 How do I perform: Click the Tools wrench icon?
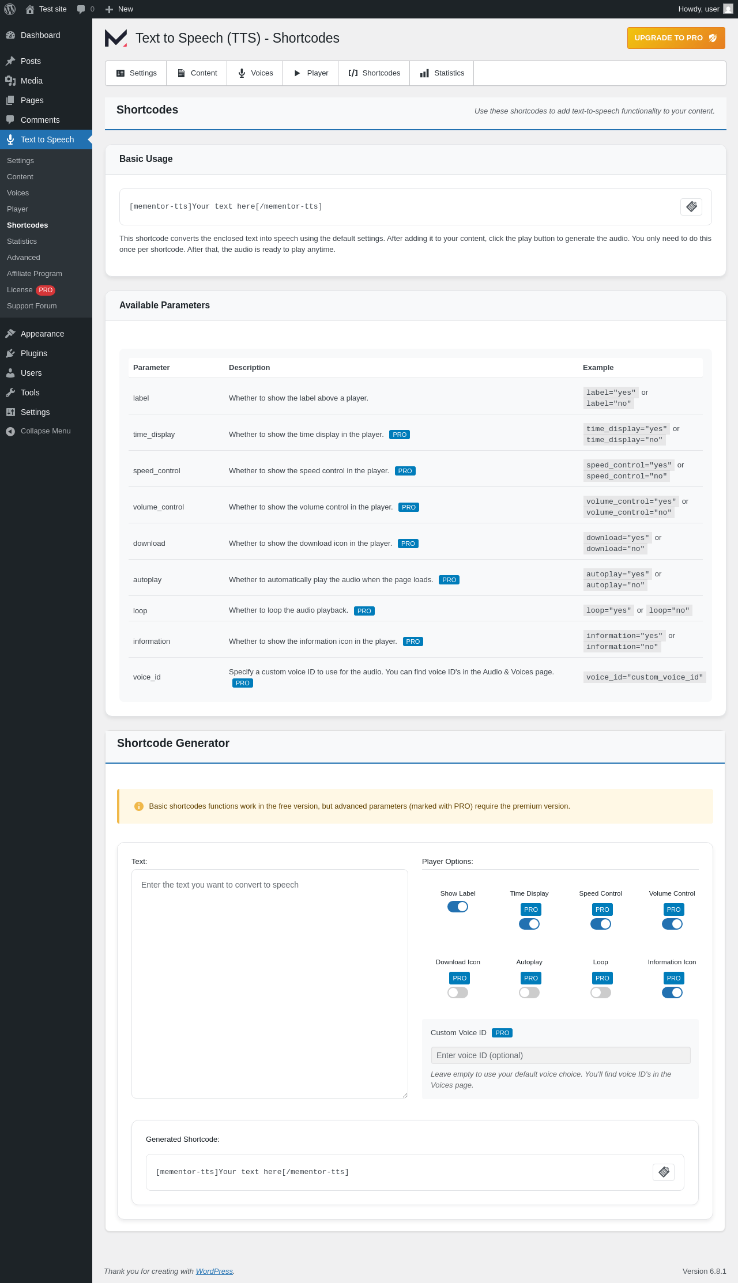(10, 393)
